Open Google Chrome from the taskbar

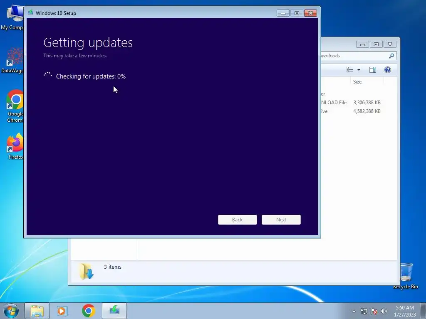(88, 311)
